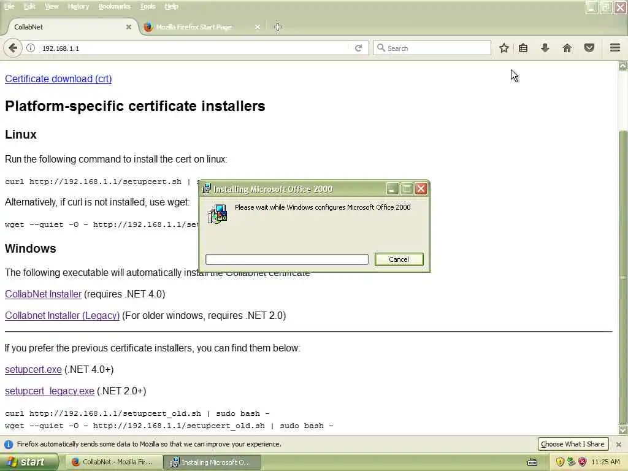Image resolution: width=628 pixels, height=471 pixels.
Task: Open the Firefox hamburger menu
Action: tap(615, 48)
